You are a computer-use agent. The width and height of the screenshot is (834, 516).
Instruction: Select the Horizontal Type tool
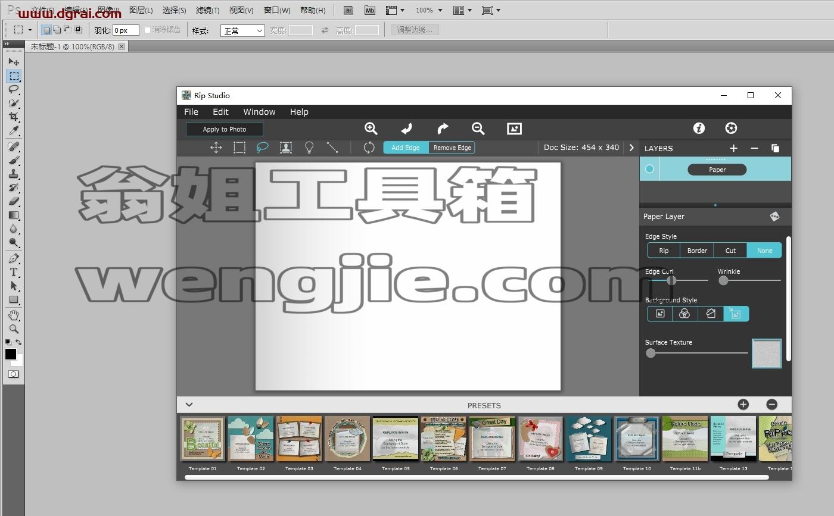[x=13, y=272]
